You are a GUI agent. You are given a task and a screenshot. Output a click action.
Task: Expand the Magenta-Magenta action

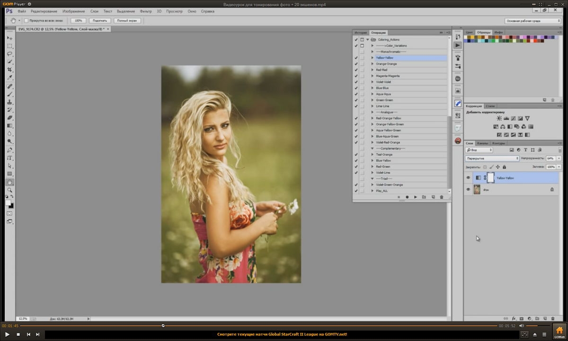tap(373, 76)
